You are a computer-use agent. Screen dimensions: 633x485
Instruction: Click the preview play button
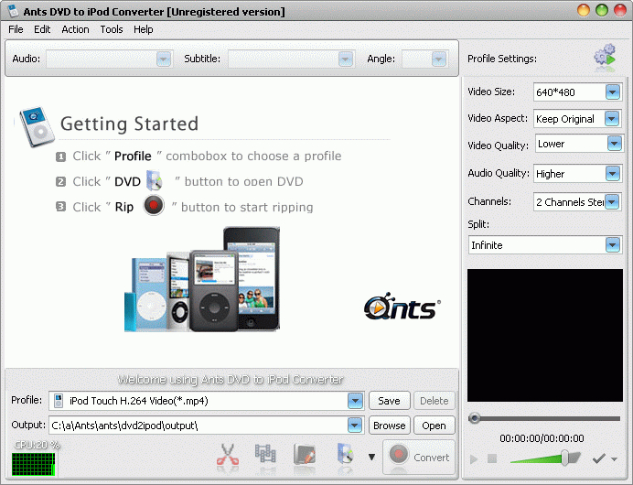(x=474, y=459)
